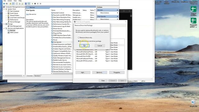Click the Forward arrow in Computer Management toolbar
Screen dimensions: 199x112
(x=7, y=3)
